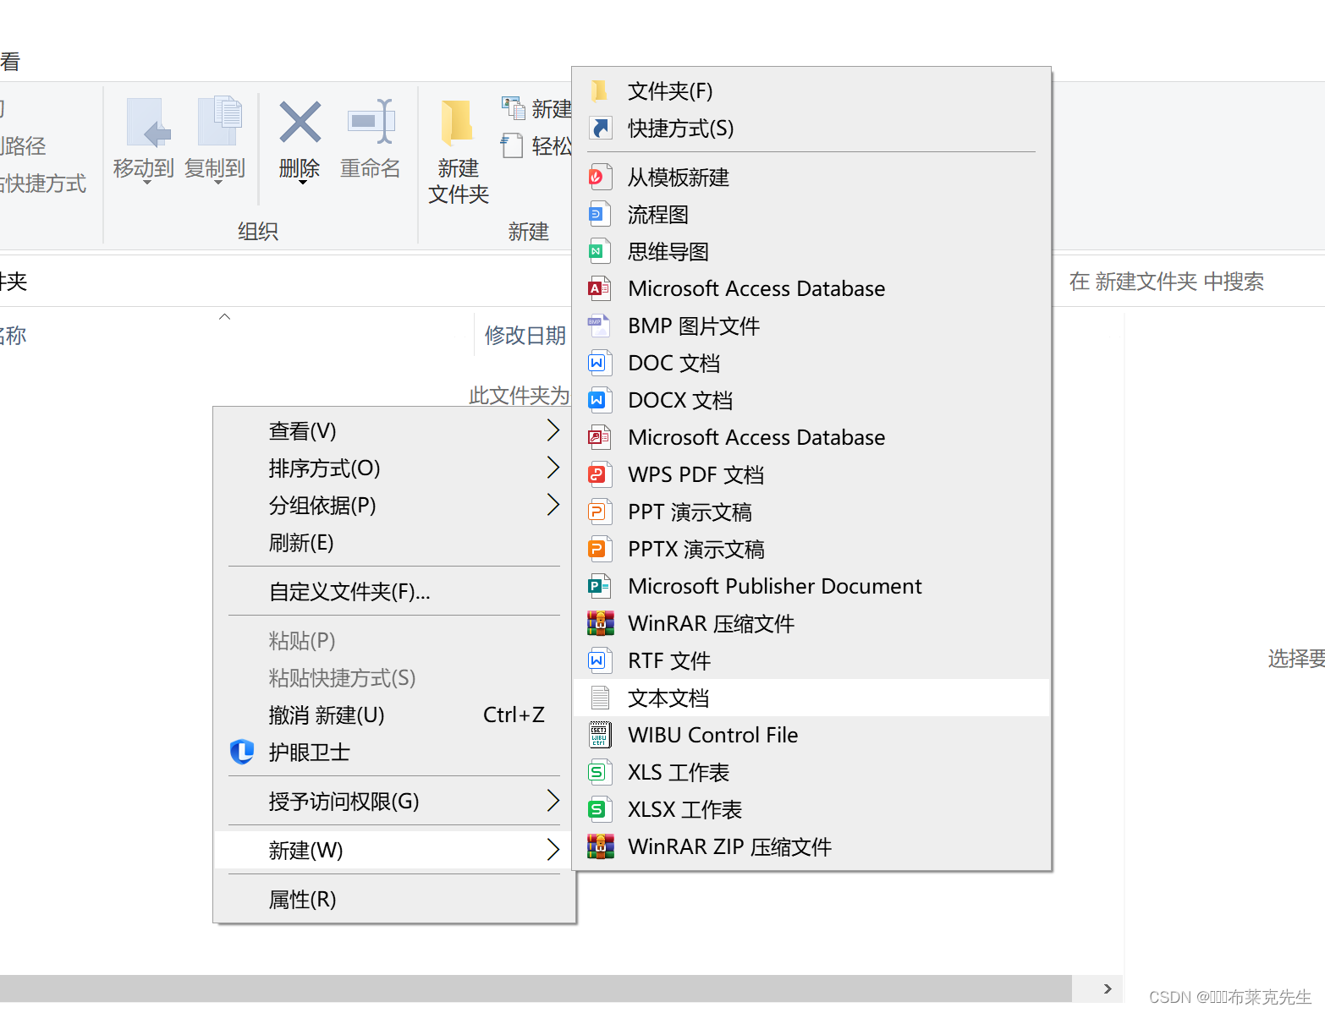Choose the 从模板新建 template icon
Image resolution: width=1325 pixels, height=1013 pixels.
[x=599, y=177]
